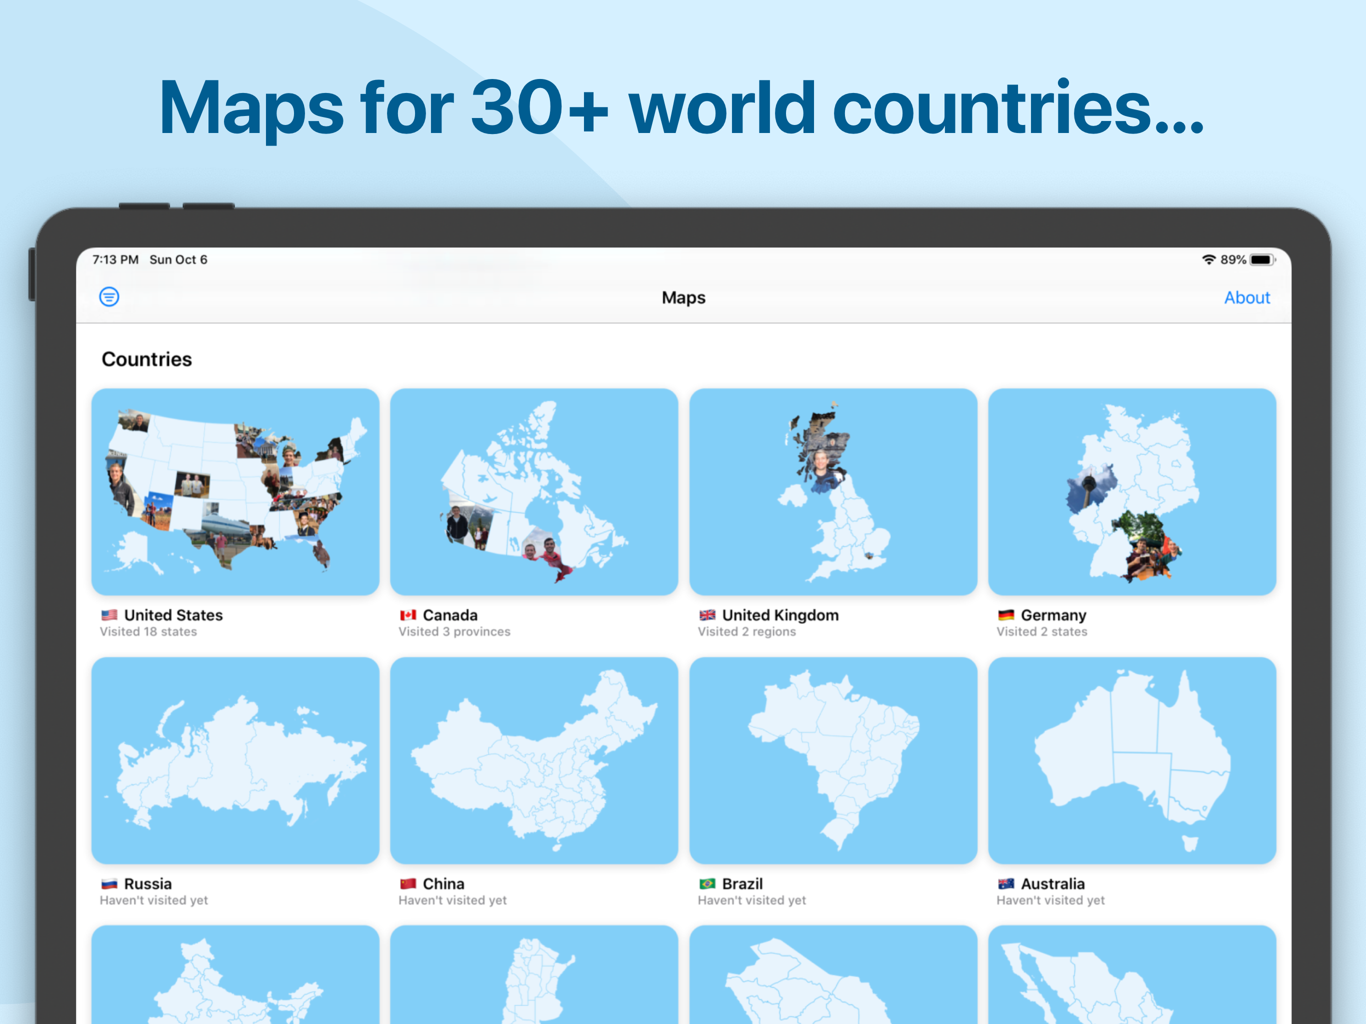
Task: Open the United States map thumbnail
Action: point(235,491)
